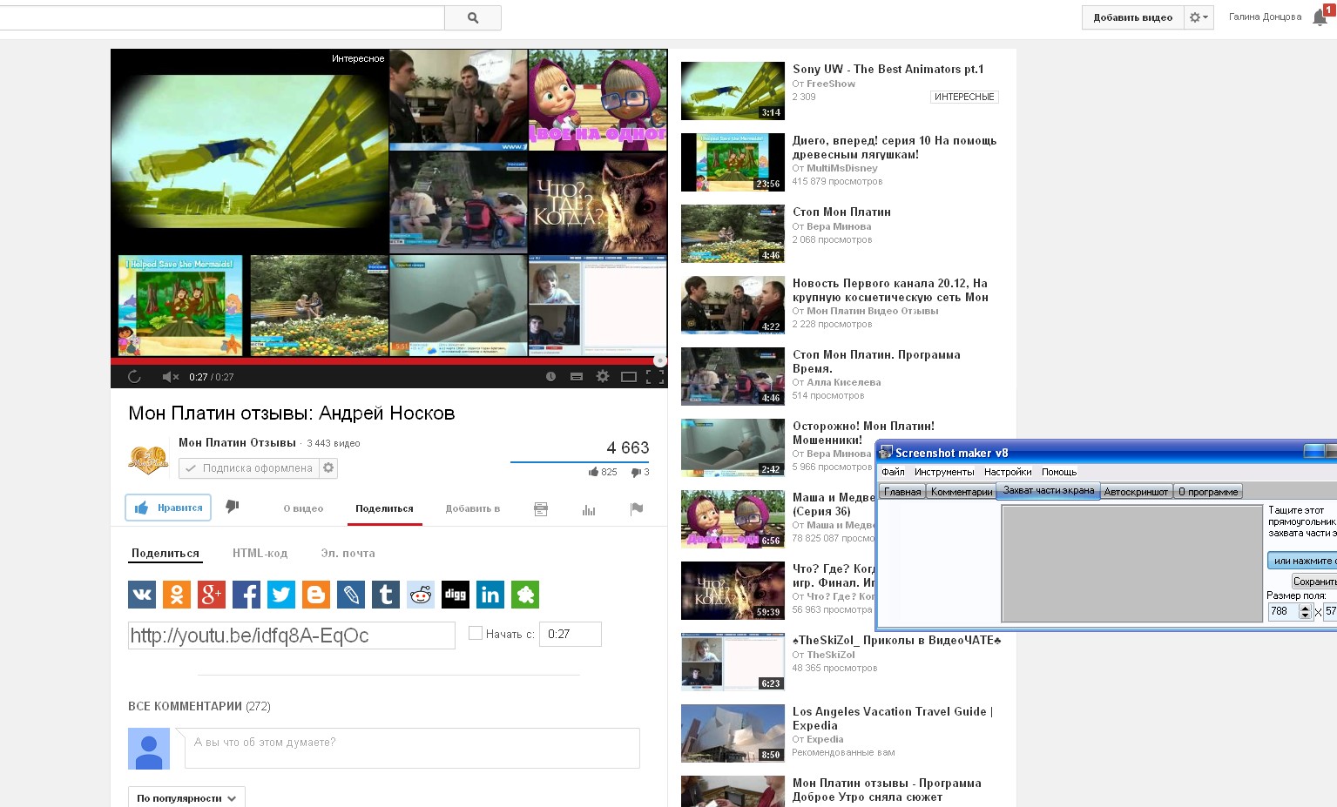
Task: Click the TheSkiZol Приколы в ВидеоЧАТЕ title
Action: click(896, 640)
